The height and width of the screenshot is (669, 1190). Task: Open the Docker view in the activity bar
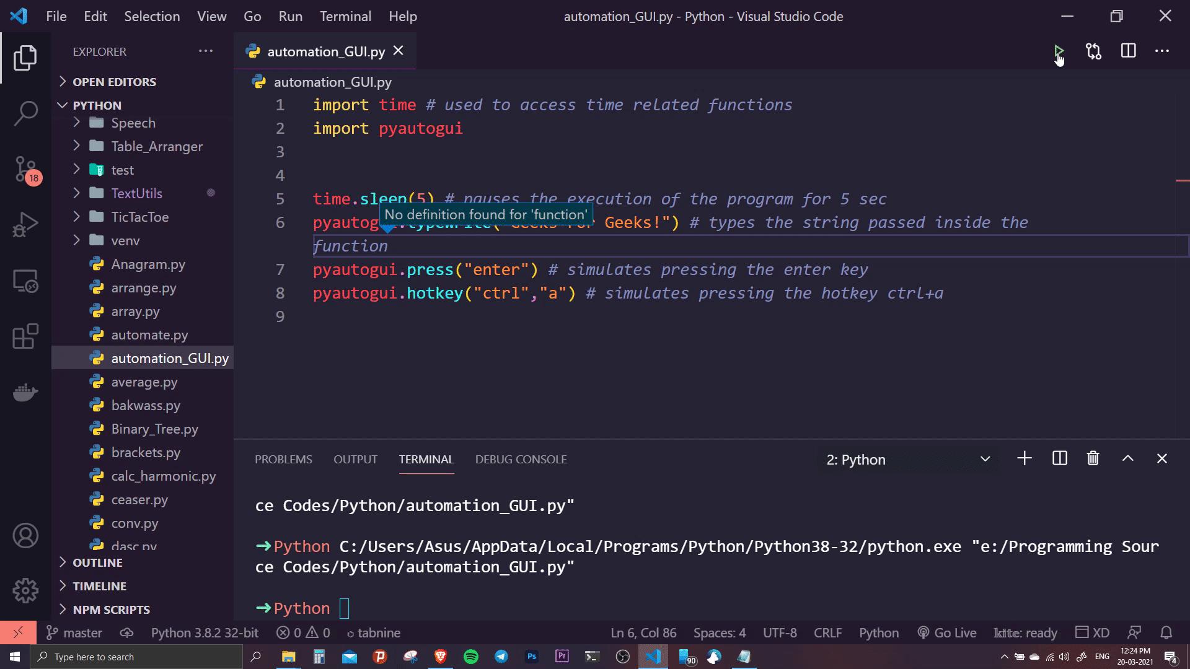[25, 393]
